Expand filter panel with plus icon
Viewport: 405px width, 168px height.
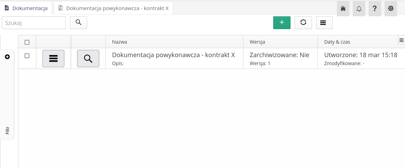pyautogui.click(x=7, y=57)
